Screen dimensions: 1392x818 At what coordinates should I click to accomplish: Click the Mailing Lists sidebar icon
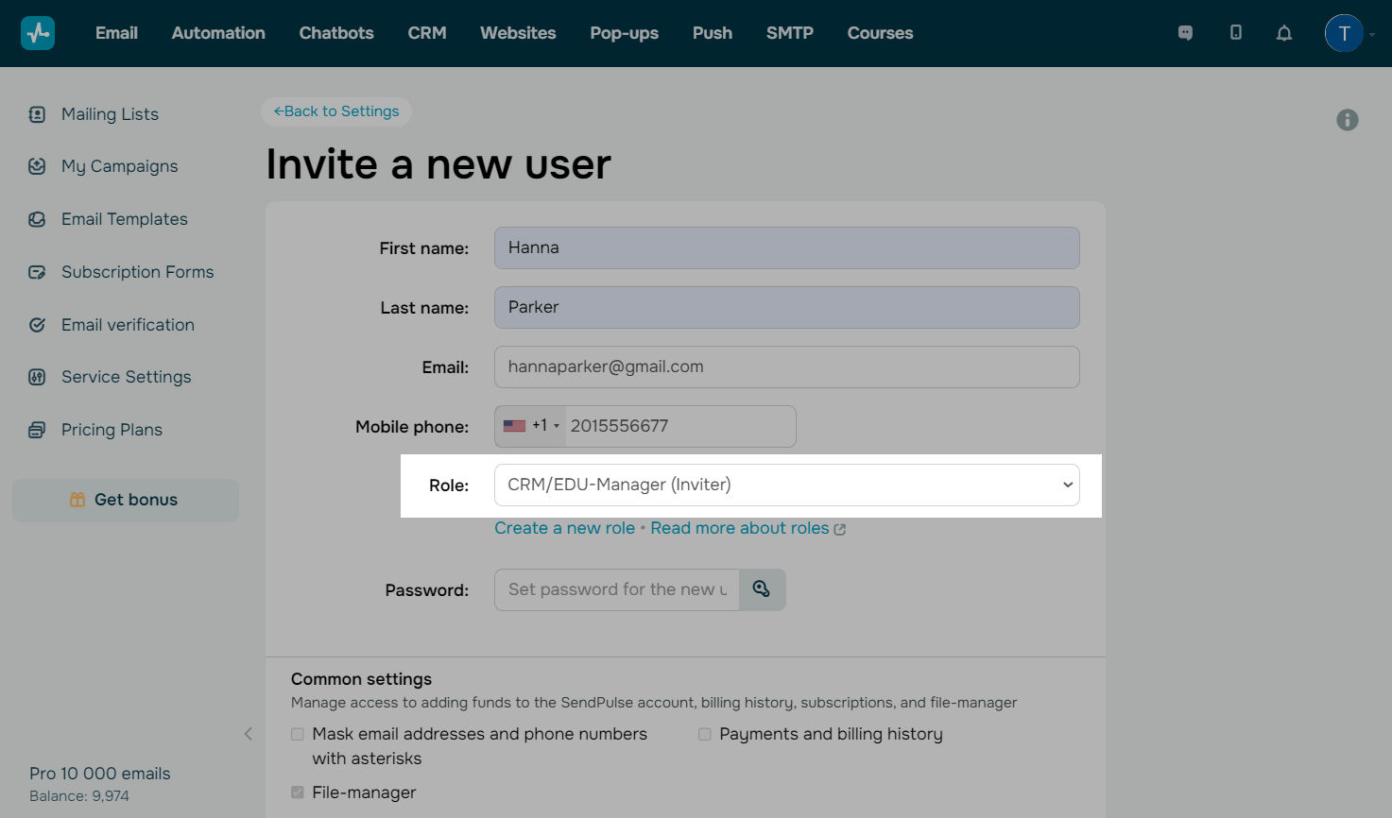pyautogui.click(x=37, y=114)
